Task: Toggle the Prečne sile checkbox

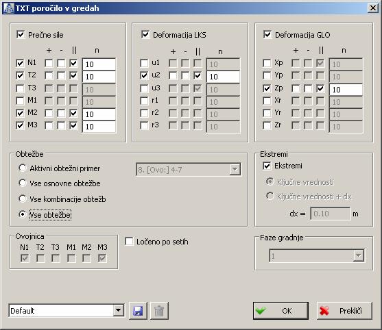Action: [x=21, y=34]
